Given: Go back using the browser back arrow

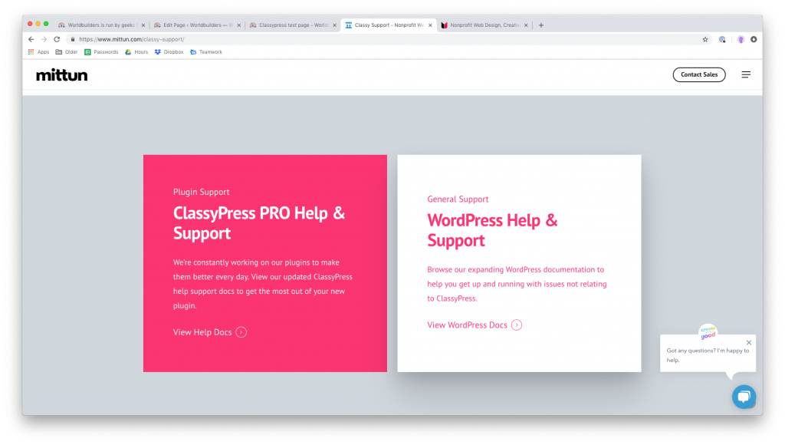Looking at the screenshot, I should (31, 39).
